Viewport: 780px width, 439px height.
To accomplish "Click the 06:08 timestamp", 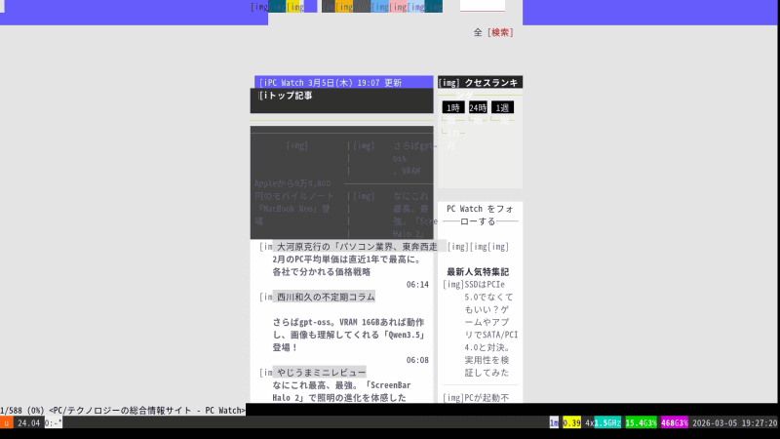I will click(417, 360).
